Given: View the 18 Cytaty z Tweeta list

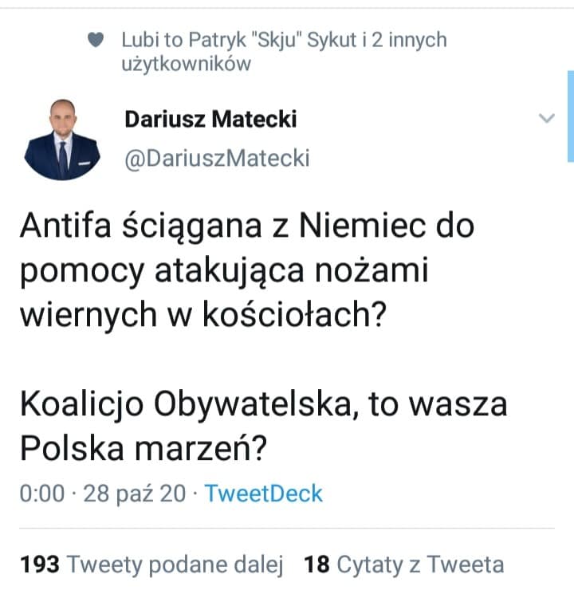Looking at the screenshot, I should tap(404, 564).
